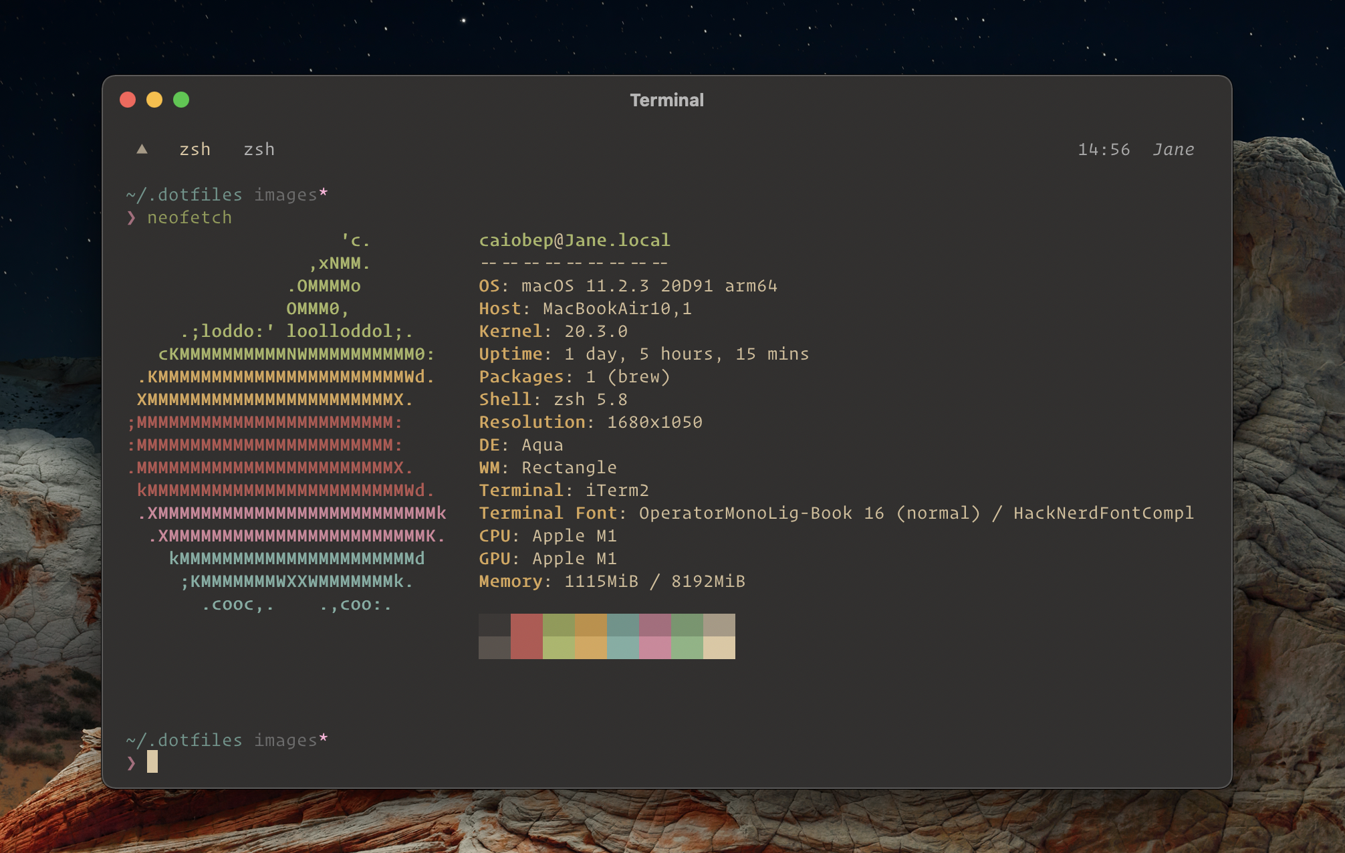Pick the bright pink swatch in bottom row
1345x853 pixels.
tap(654, 648)
